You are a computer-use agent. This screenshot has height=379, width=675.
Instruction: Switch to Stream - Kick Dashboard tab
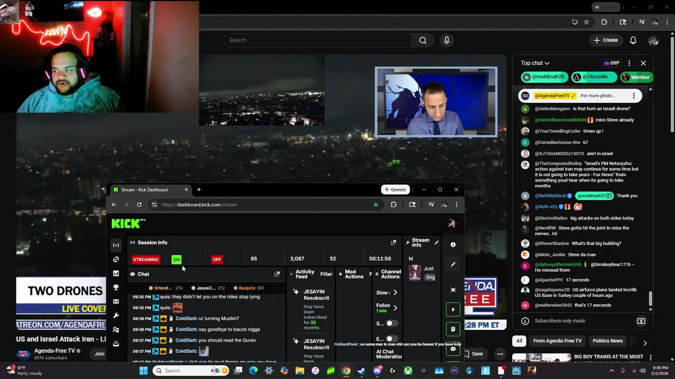coord(149,190)
